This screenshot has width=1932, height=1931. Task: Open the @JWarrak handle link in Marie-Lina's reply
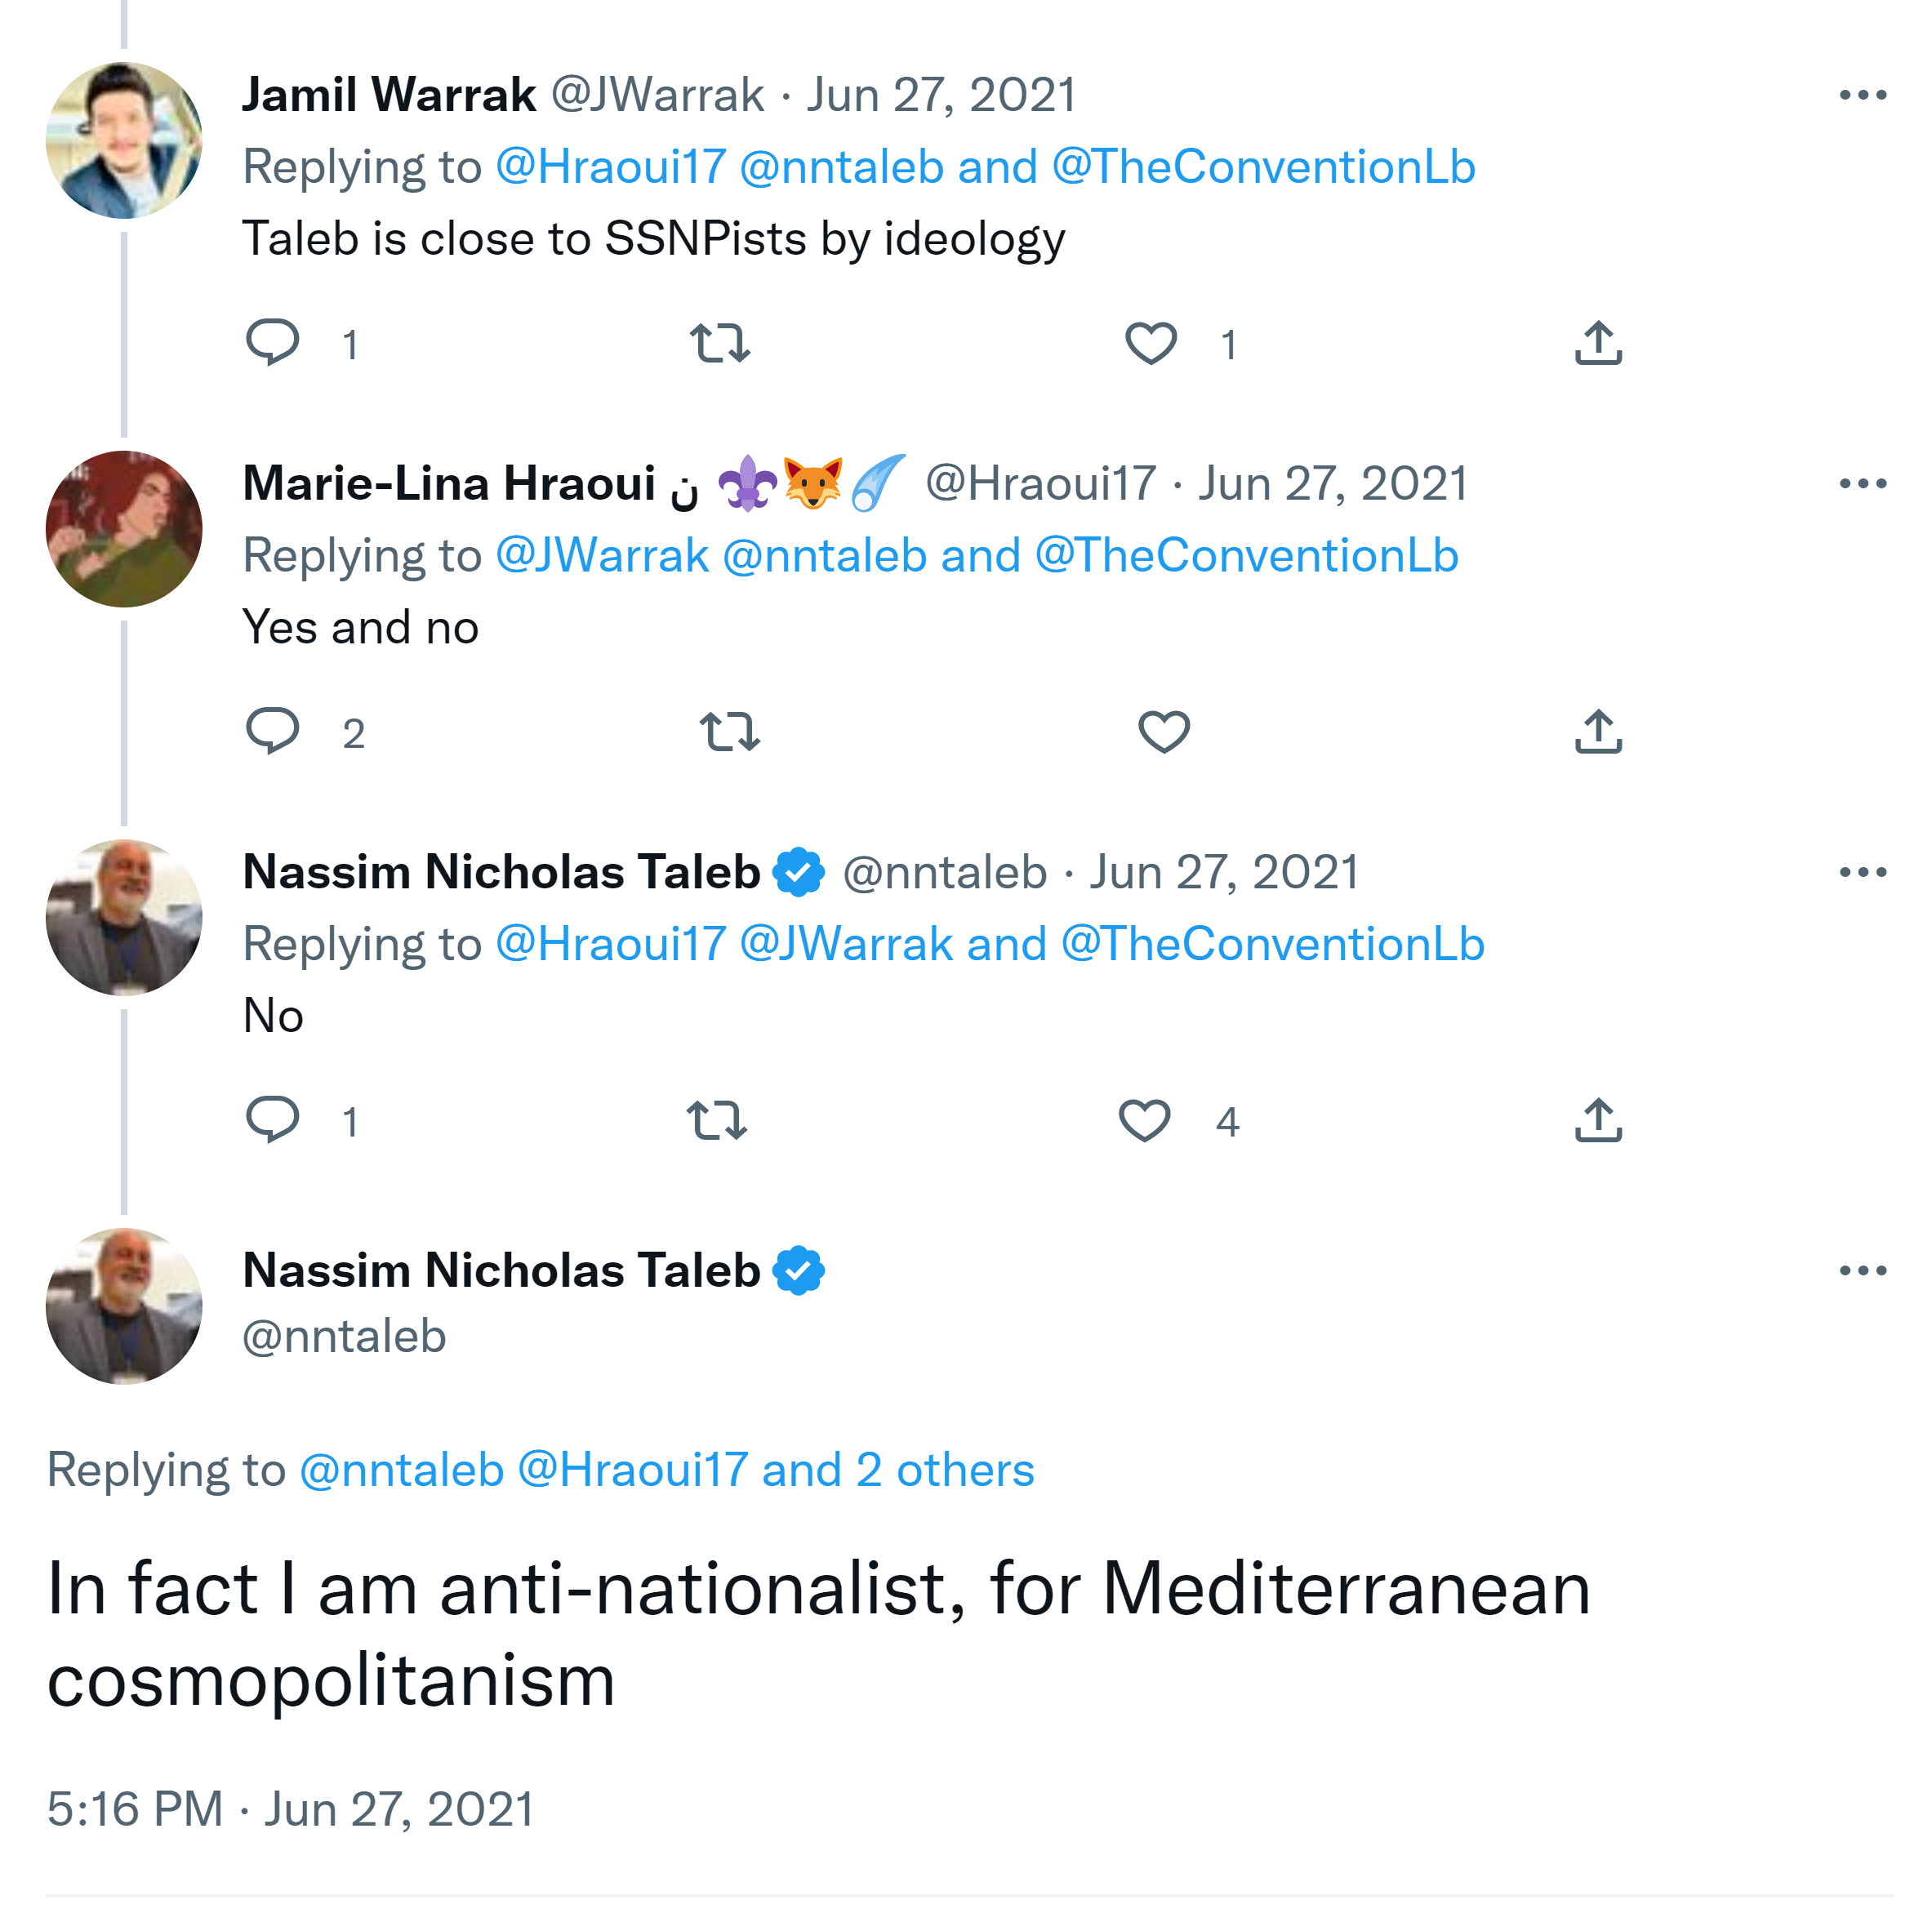pyautogui.click(x=602, y=555)
